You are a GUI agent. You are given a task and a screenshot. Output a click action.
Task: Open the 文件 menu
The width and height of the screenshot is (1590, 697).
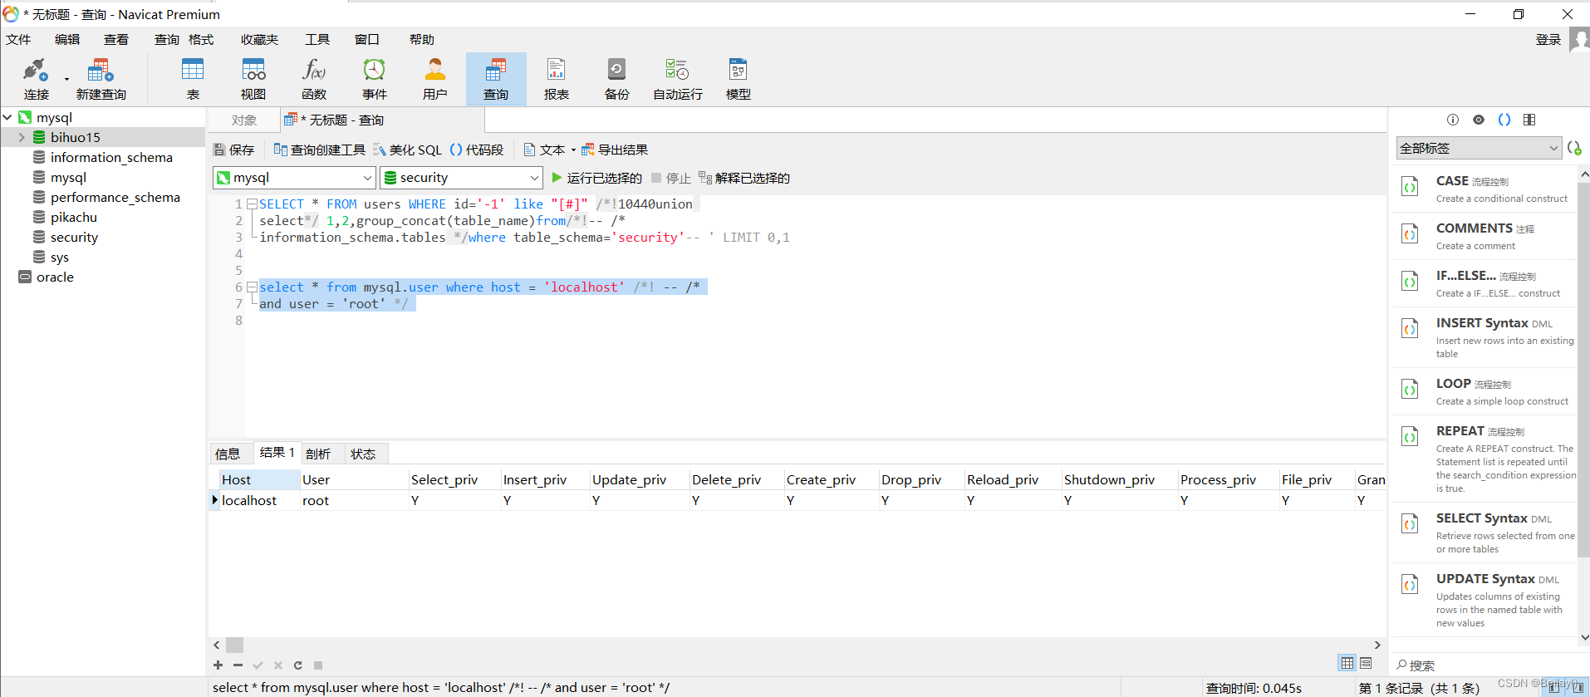[18, 39]
